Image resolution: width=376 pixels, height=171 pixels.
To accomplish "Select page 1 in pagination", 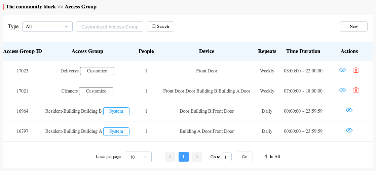I will pyautogui.click(x=184, y=157).
